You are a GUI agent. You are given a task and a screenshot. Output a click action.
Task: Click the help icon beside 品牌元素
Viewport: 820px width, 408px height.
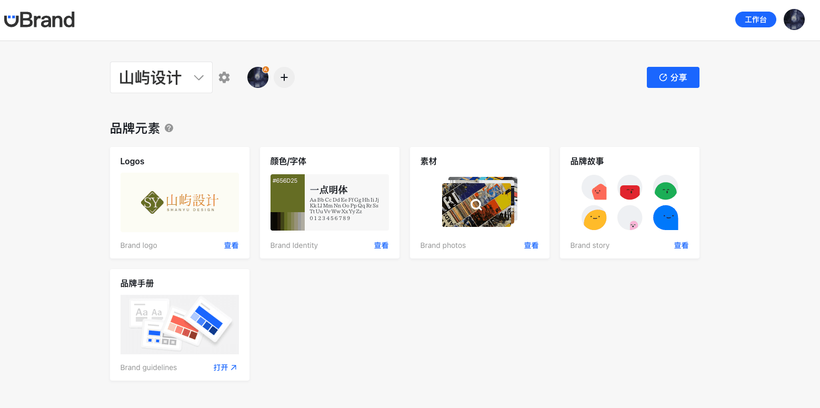(169, 128)
